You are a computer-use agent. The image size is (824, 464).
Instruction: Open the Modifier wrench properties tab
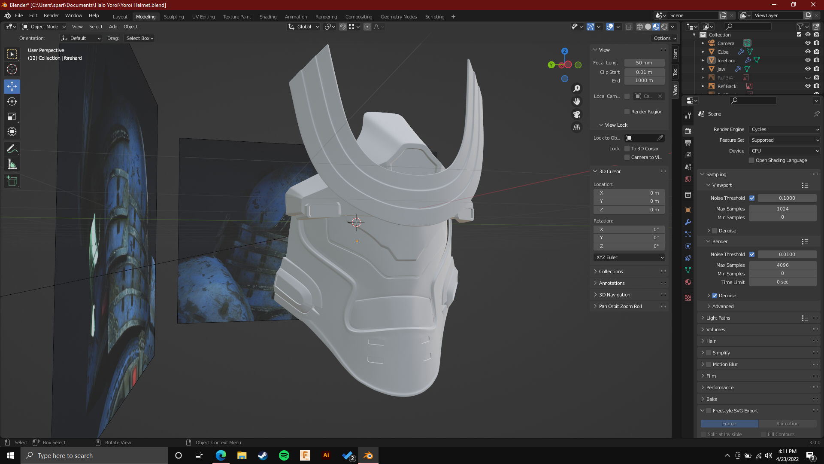pyautogui.click(x=688, y=222)
